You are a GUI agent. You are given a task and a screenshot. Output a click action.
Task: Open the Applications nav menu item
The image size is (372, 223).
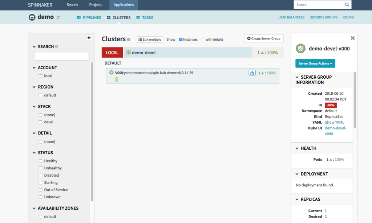pos(124,5)
